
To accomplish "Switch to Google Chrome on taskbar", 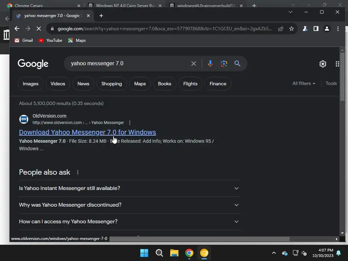I will pyautogui.click(x=189, y=253).
